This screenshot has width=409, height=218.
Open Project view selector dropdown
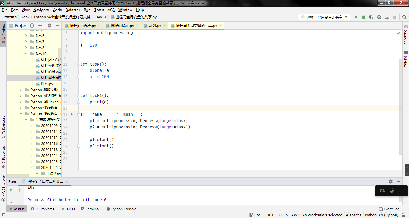click(x=18, y=25)
